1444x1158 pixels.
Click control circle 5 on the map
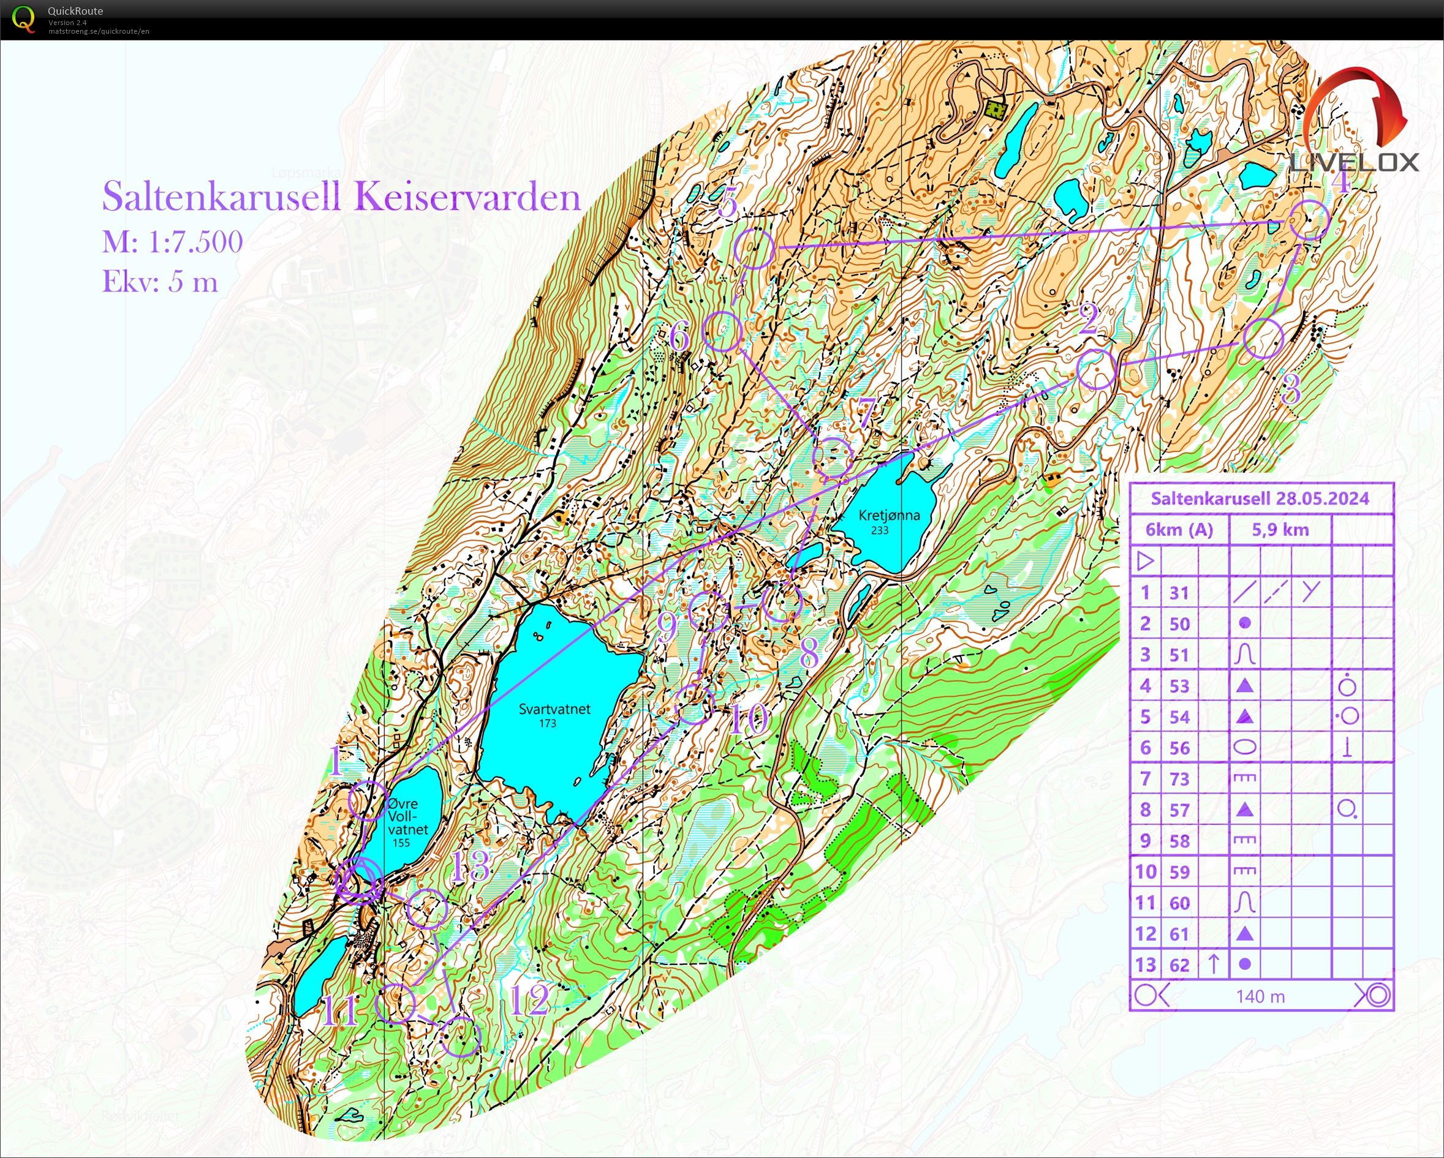[x=754, y=249]
